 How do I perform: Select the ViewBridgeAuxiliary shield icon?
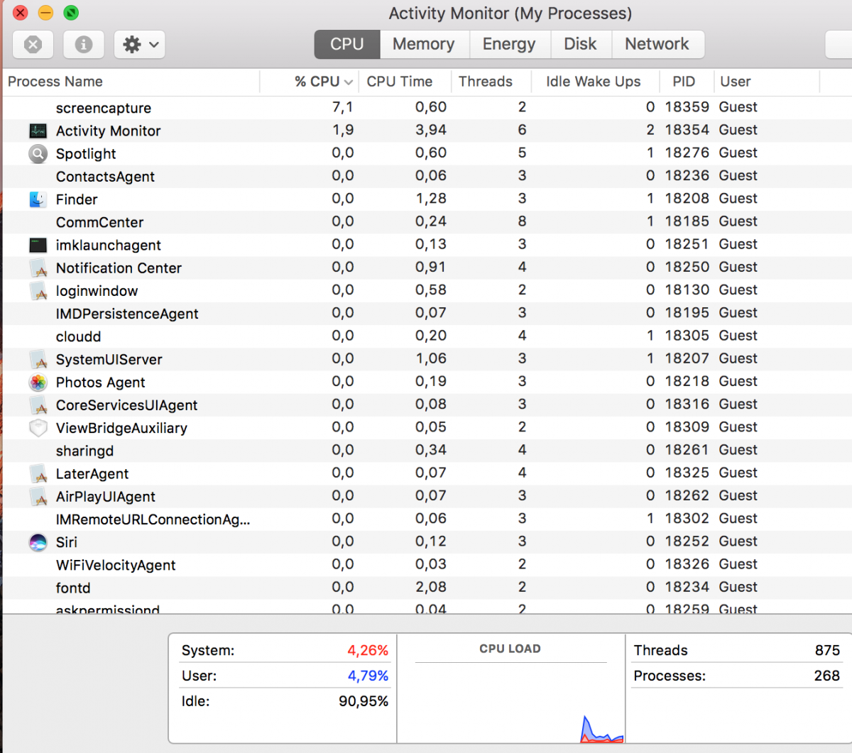click(38, 428)
